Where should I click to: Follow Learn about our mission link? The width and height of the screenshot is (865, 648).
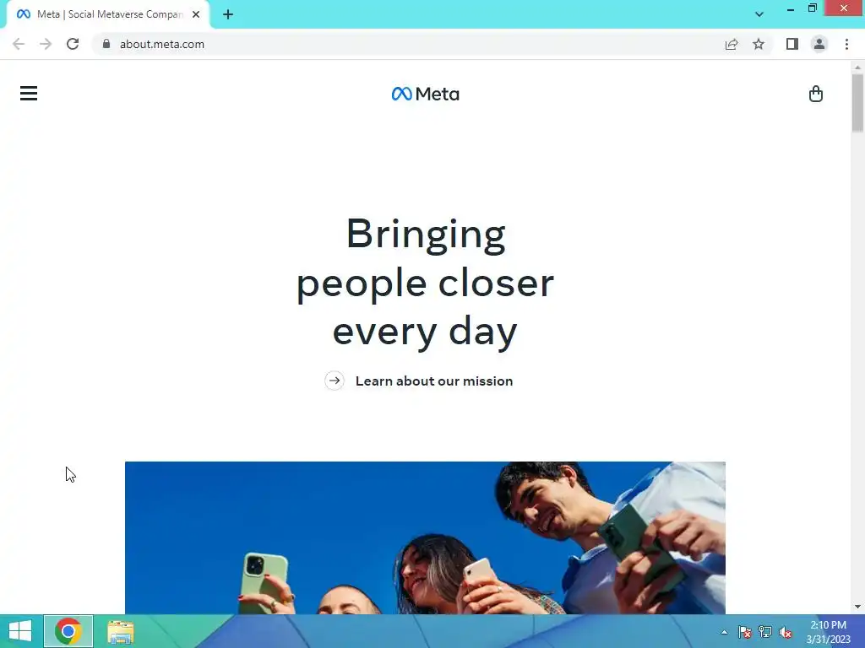[x=434, y=381]
